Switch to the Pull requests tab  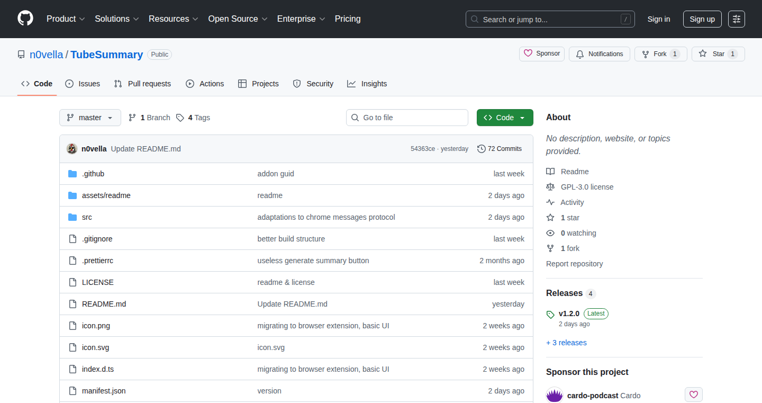pos(142,84)
